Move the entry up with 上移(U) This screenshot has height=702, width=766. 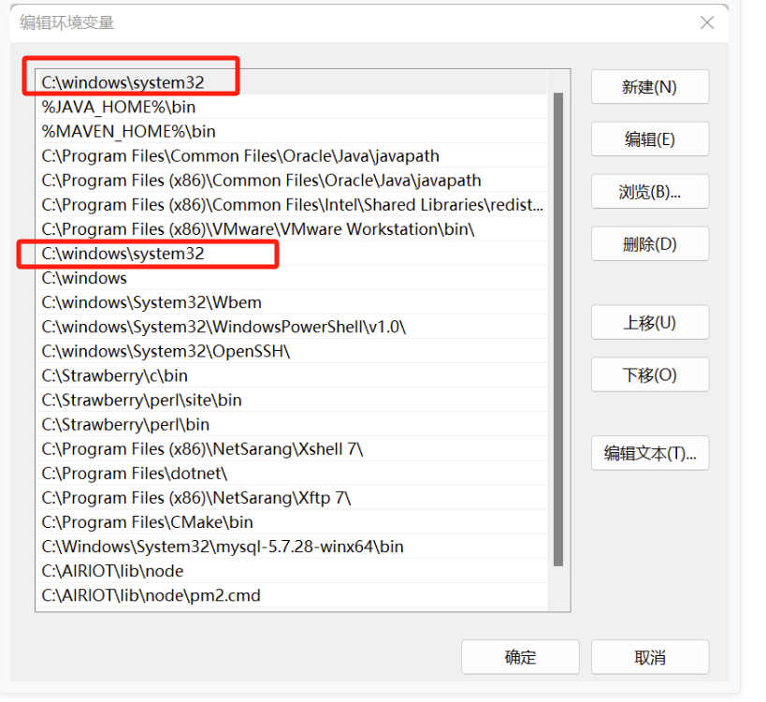[x=649, y=323]
